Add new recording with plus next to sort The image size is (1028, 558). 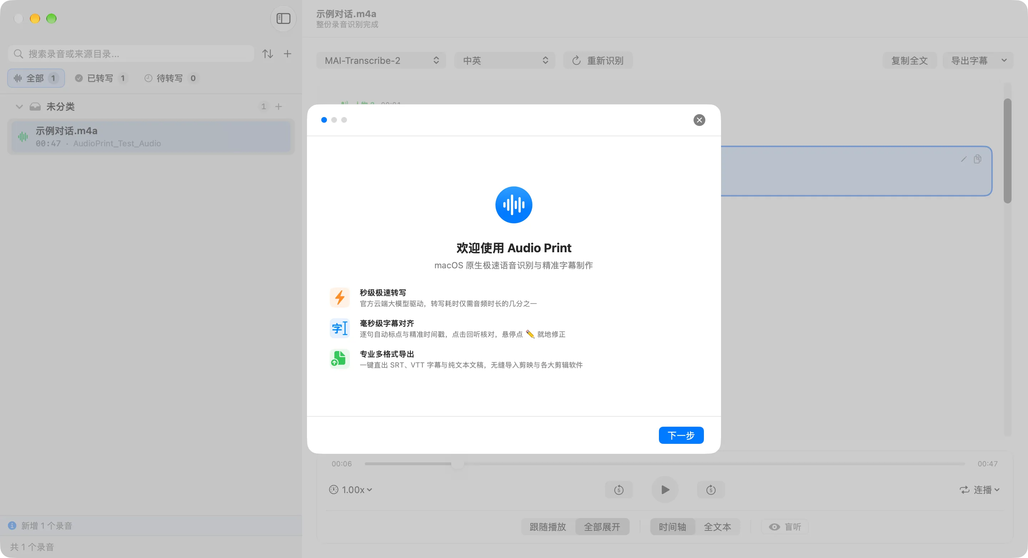[x=287, y=54]
